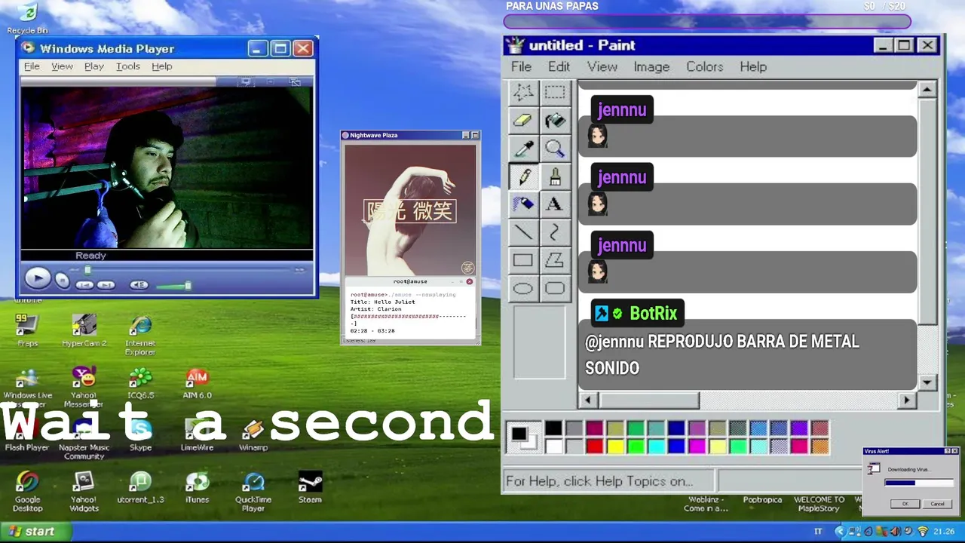Click the seek bar in Windows Media Player
Image resolution: width=965 pixels, height=543 pixels.
tap(188, 269)
